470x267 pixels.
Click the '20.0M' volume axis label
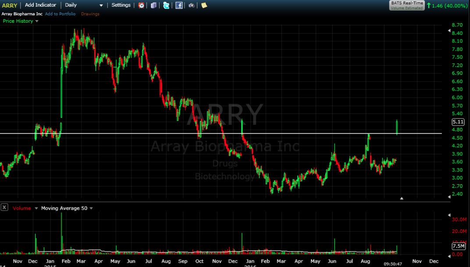[459, 231]
